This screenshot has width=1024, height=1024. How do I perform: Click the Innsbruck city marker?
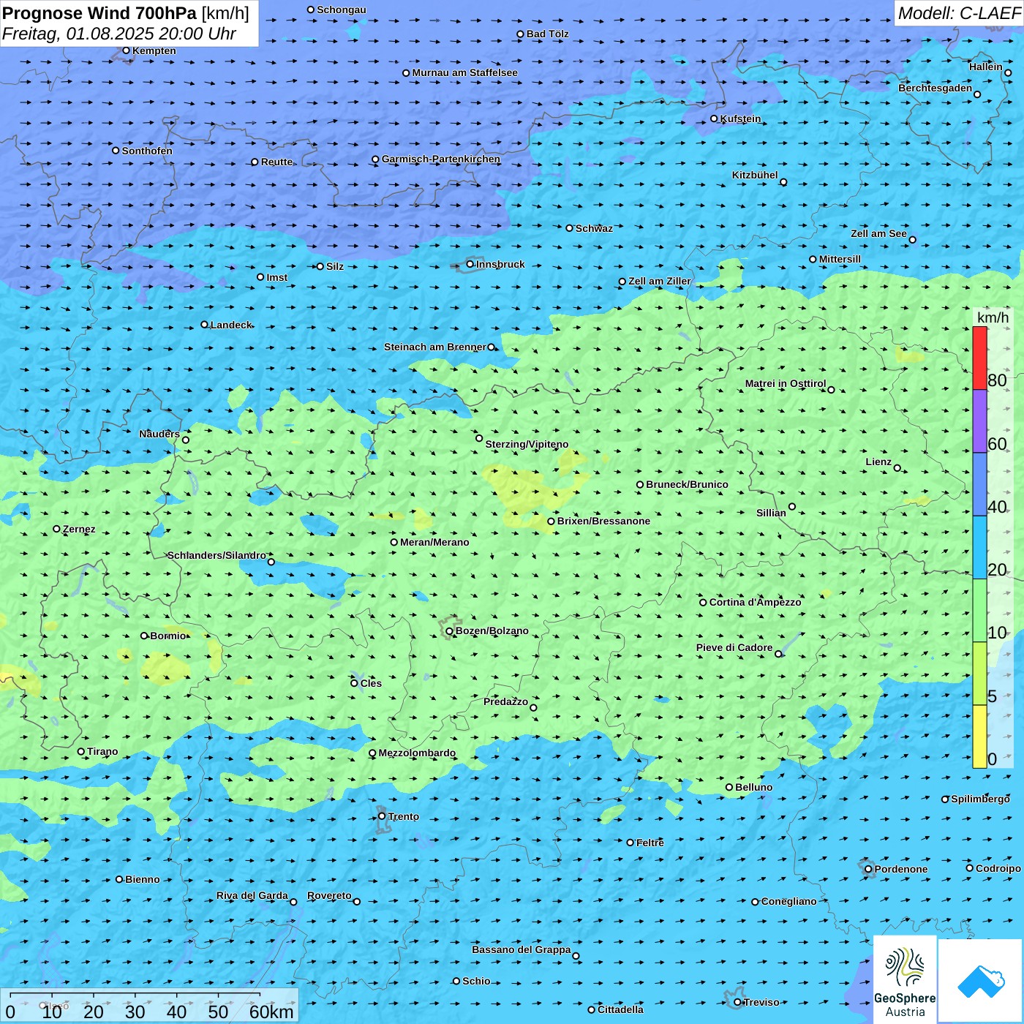(470, 264)
